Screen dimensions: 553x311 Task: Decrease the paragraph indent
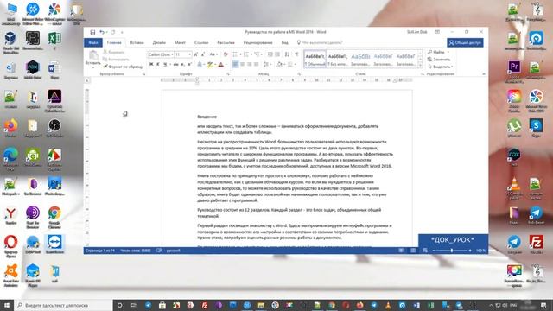(x=270, y=54)
